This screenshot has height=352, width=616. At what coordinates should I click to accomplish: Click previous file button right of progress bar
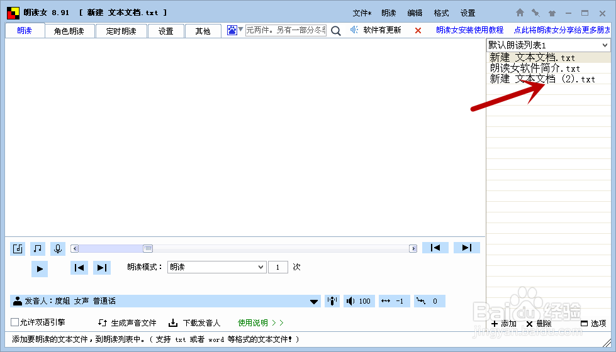(435, 248)
